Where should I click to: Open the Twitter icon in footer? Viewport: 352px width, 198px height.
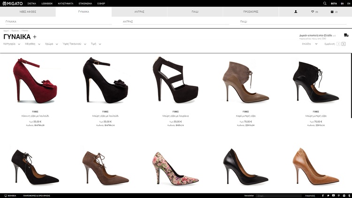click(328, 195)
